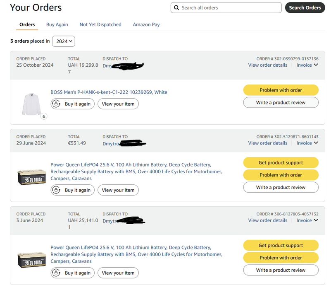331x290 pixels.
Task: Select the Amazon Pay tab
Action: [x=146, y=24]
